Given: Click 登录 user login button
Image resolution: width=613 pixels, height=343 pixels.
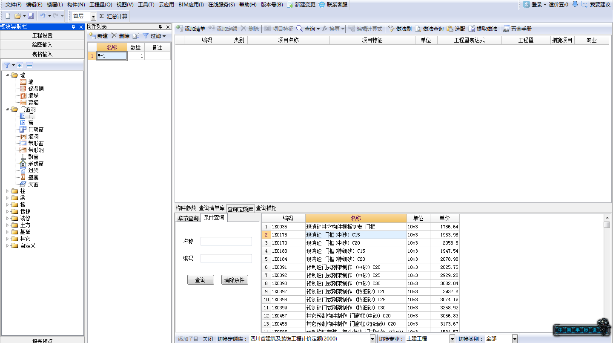Looking at the screenshot, I should (535, 4).
